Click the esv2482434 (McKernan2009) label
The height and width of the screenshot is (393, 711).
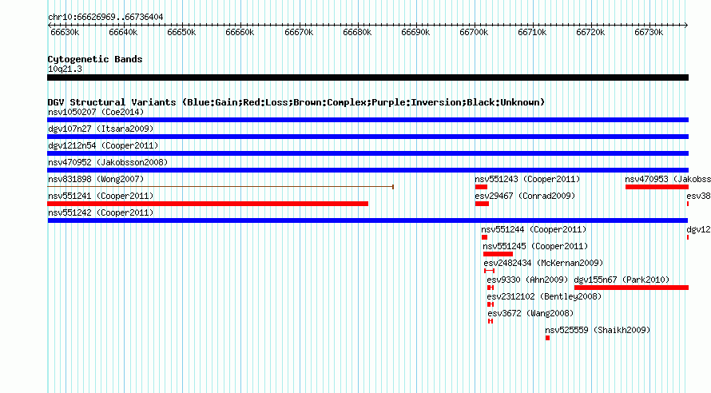click(x=543, y=263)
